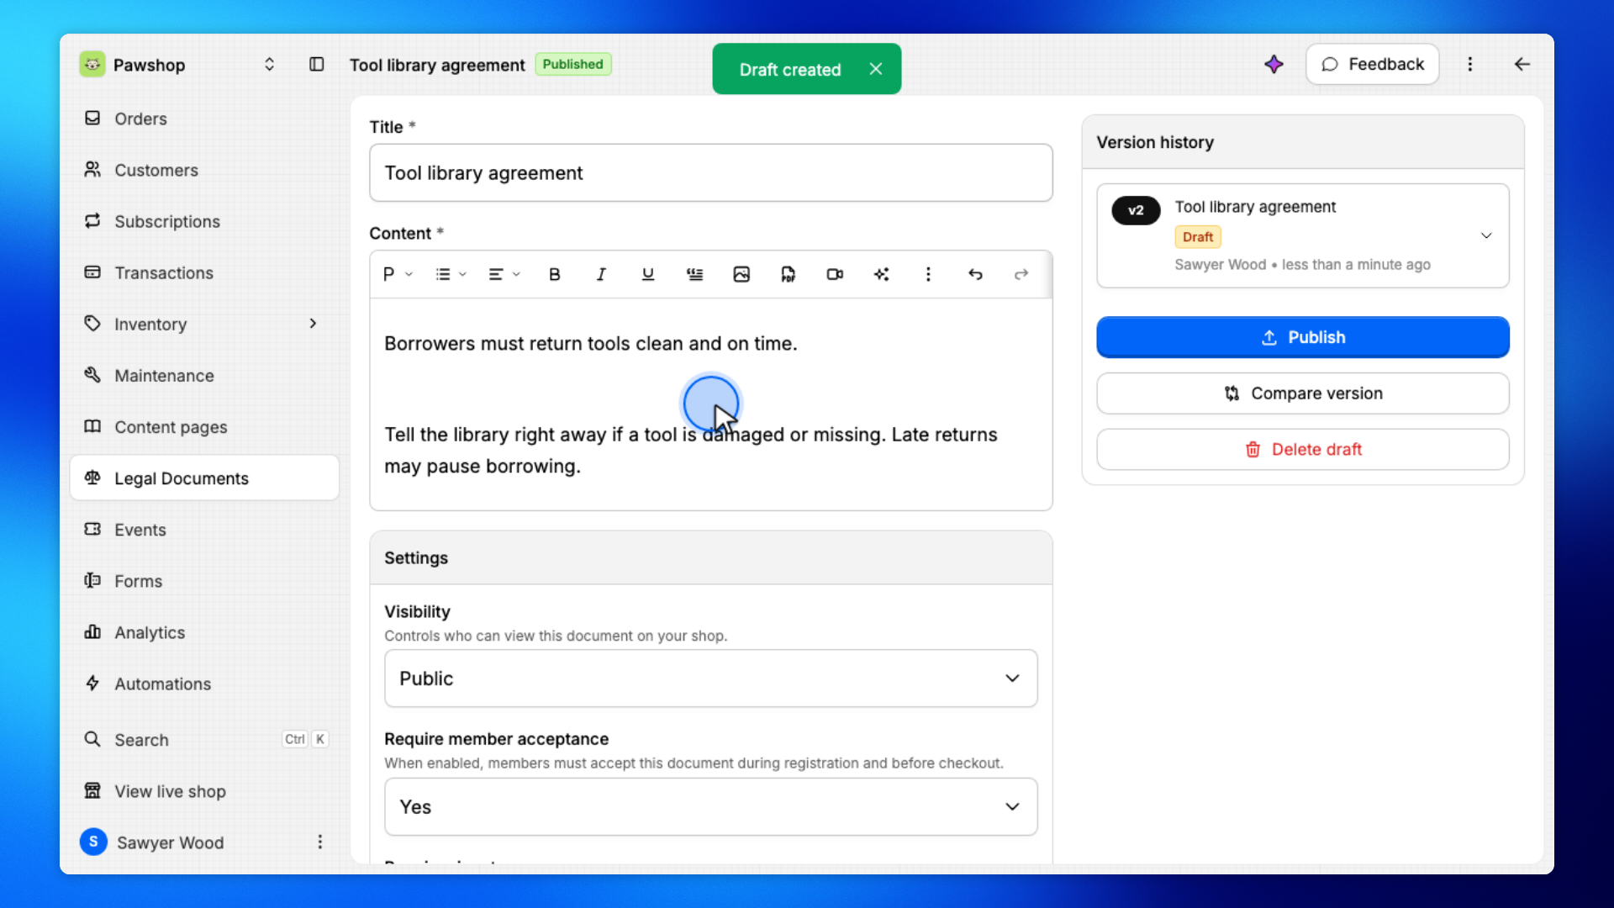Open Automations section
This screenshot has height=908, width=1614.
click(204, 684)
